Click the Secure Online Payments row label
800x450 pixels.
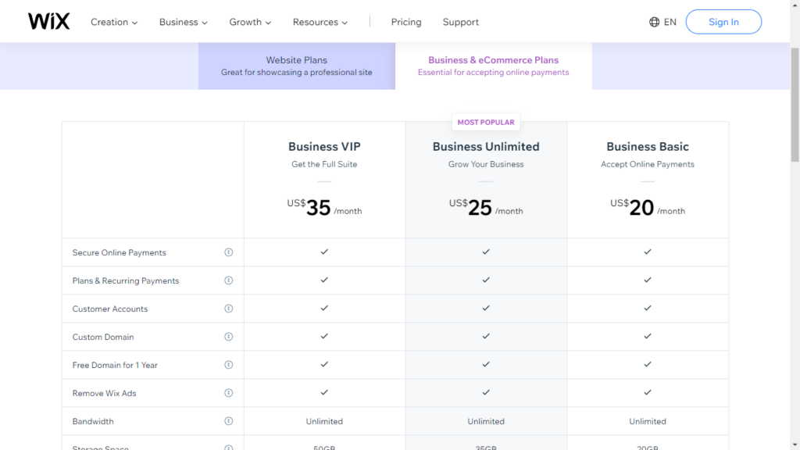pyautogui.click(x=120, y=252)
